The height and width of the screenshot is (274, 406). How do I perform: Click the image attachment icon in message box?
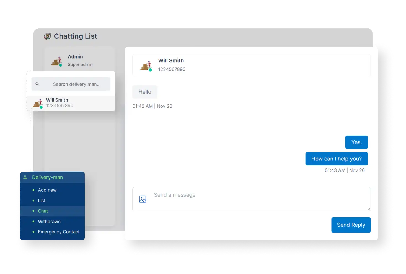click(143, 199)
